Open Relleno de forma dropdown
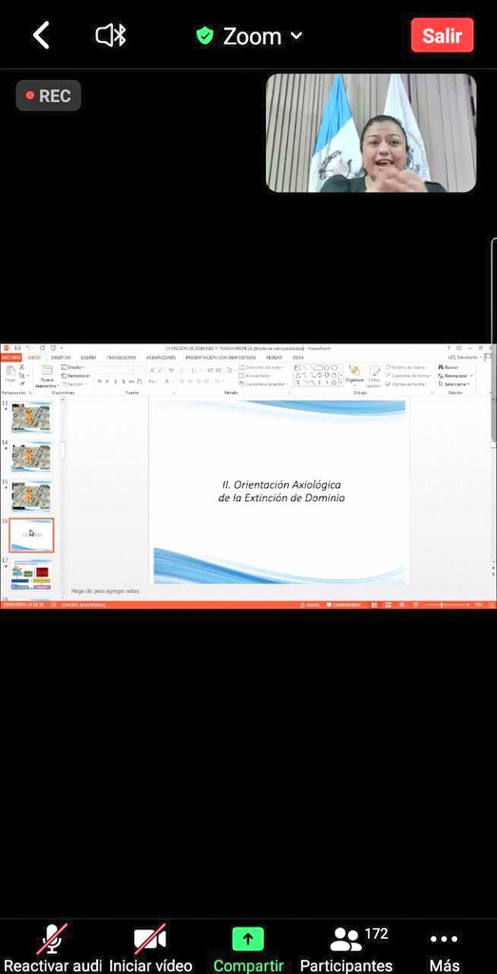 (407, 367)
